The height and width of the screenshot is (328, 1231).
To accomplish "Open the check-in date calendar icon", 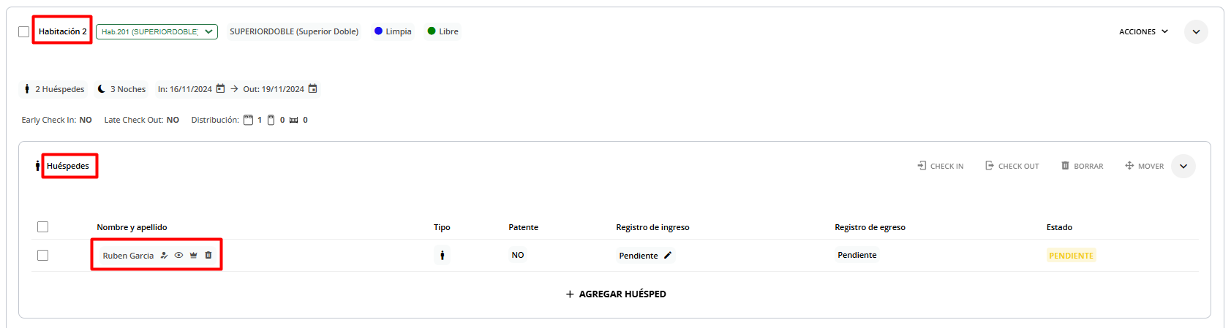I will click(x=220, y=89).
